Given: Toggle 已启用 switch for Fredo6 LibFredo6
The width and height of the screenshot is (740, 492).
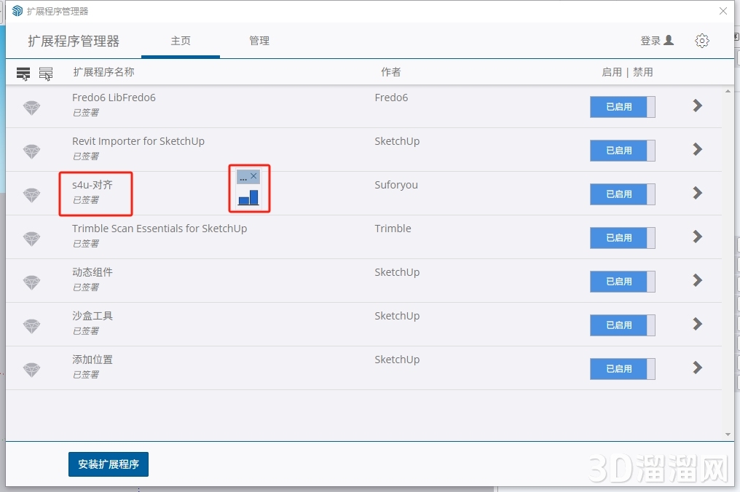Looking at the screenshot, I should click(622, 107).
